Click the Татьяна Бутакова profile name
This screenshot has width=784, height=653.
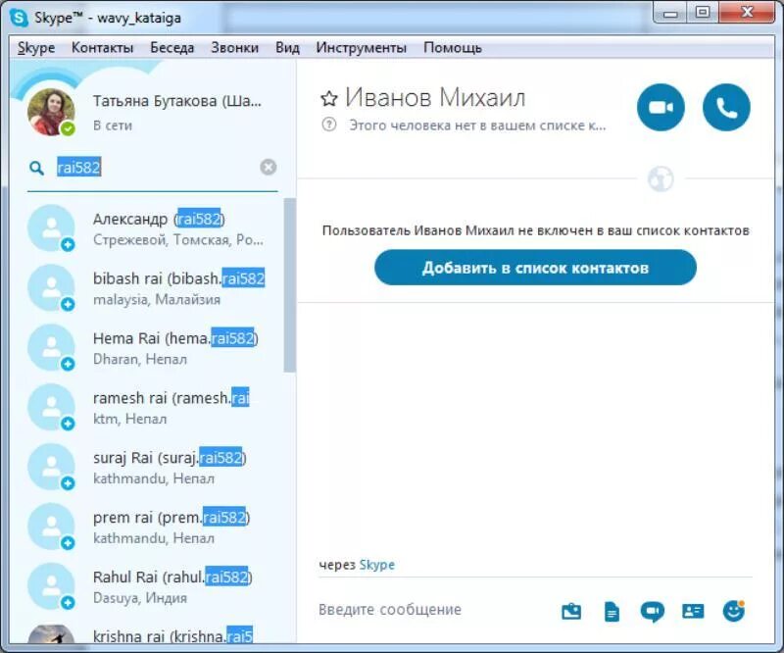[x=177, y=101]
